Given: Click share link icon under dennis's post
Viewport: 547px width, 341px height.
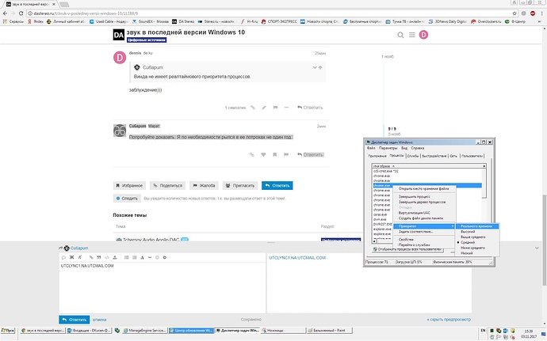Looking at the screenshot, I should [253, 108].
